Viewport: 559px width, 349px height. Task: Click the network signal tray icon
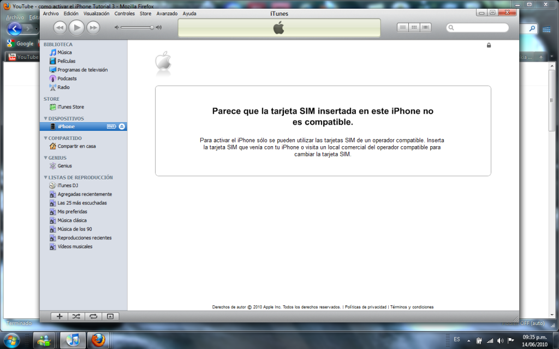(490, 341)
